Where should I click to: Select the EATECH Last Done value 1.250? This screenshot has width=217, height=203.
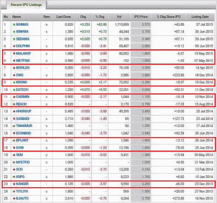(69, 90)
